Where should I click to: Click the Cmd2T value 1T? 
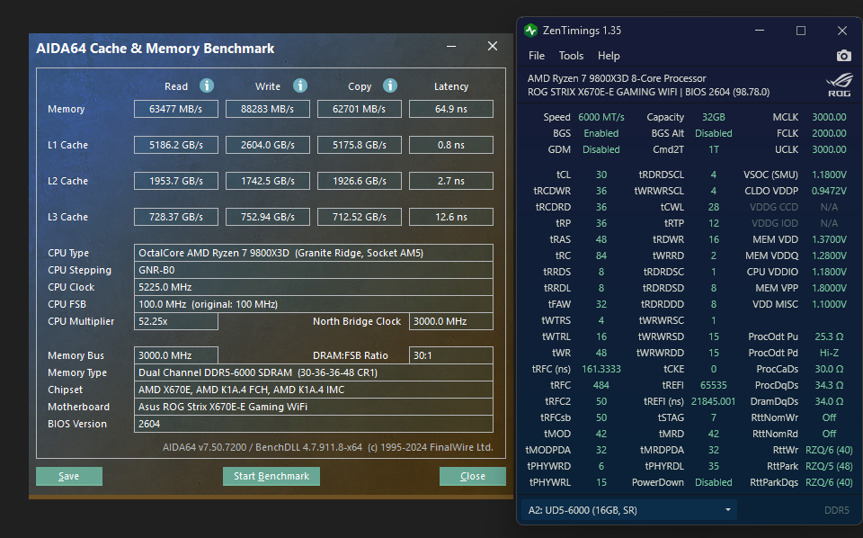point(713,149)
